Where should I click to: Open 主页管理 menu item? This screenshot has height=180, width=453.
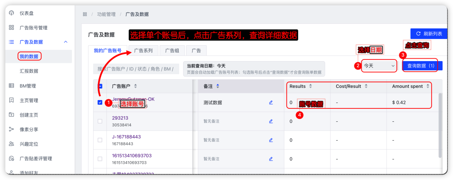(29, 100)
